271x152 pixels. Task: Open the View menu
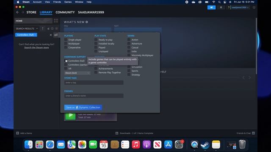tap(47, 2)
